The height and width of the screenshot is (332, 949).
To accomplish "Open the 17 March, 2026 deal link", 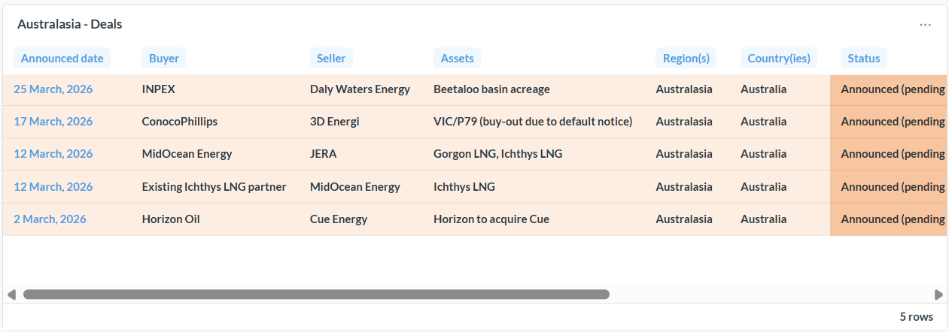I will [53, 122].
